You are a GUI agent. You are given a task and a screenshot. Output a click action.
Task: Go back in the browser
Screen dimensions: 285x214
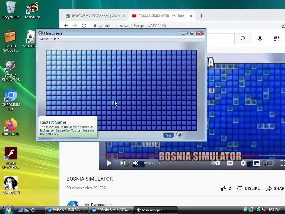66,26
